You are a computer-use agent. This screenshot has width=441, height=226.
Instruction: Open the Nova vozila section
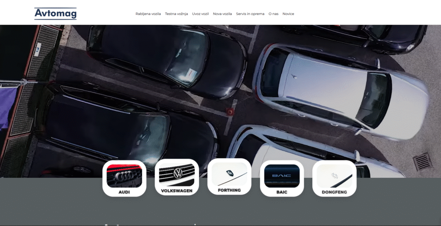tap(222, 14)
